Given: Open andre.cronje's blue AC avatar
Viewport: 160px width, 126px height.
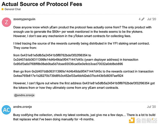Looking at the screenshot, I should 6,110.
